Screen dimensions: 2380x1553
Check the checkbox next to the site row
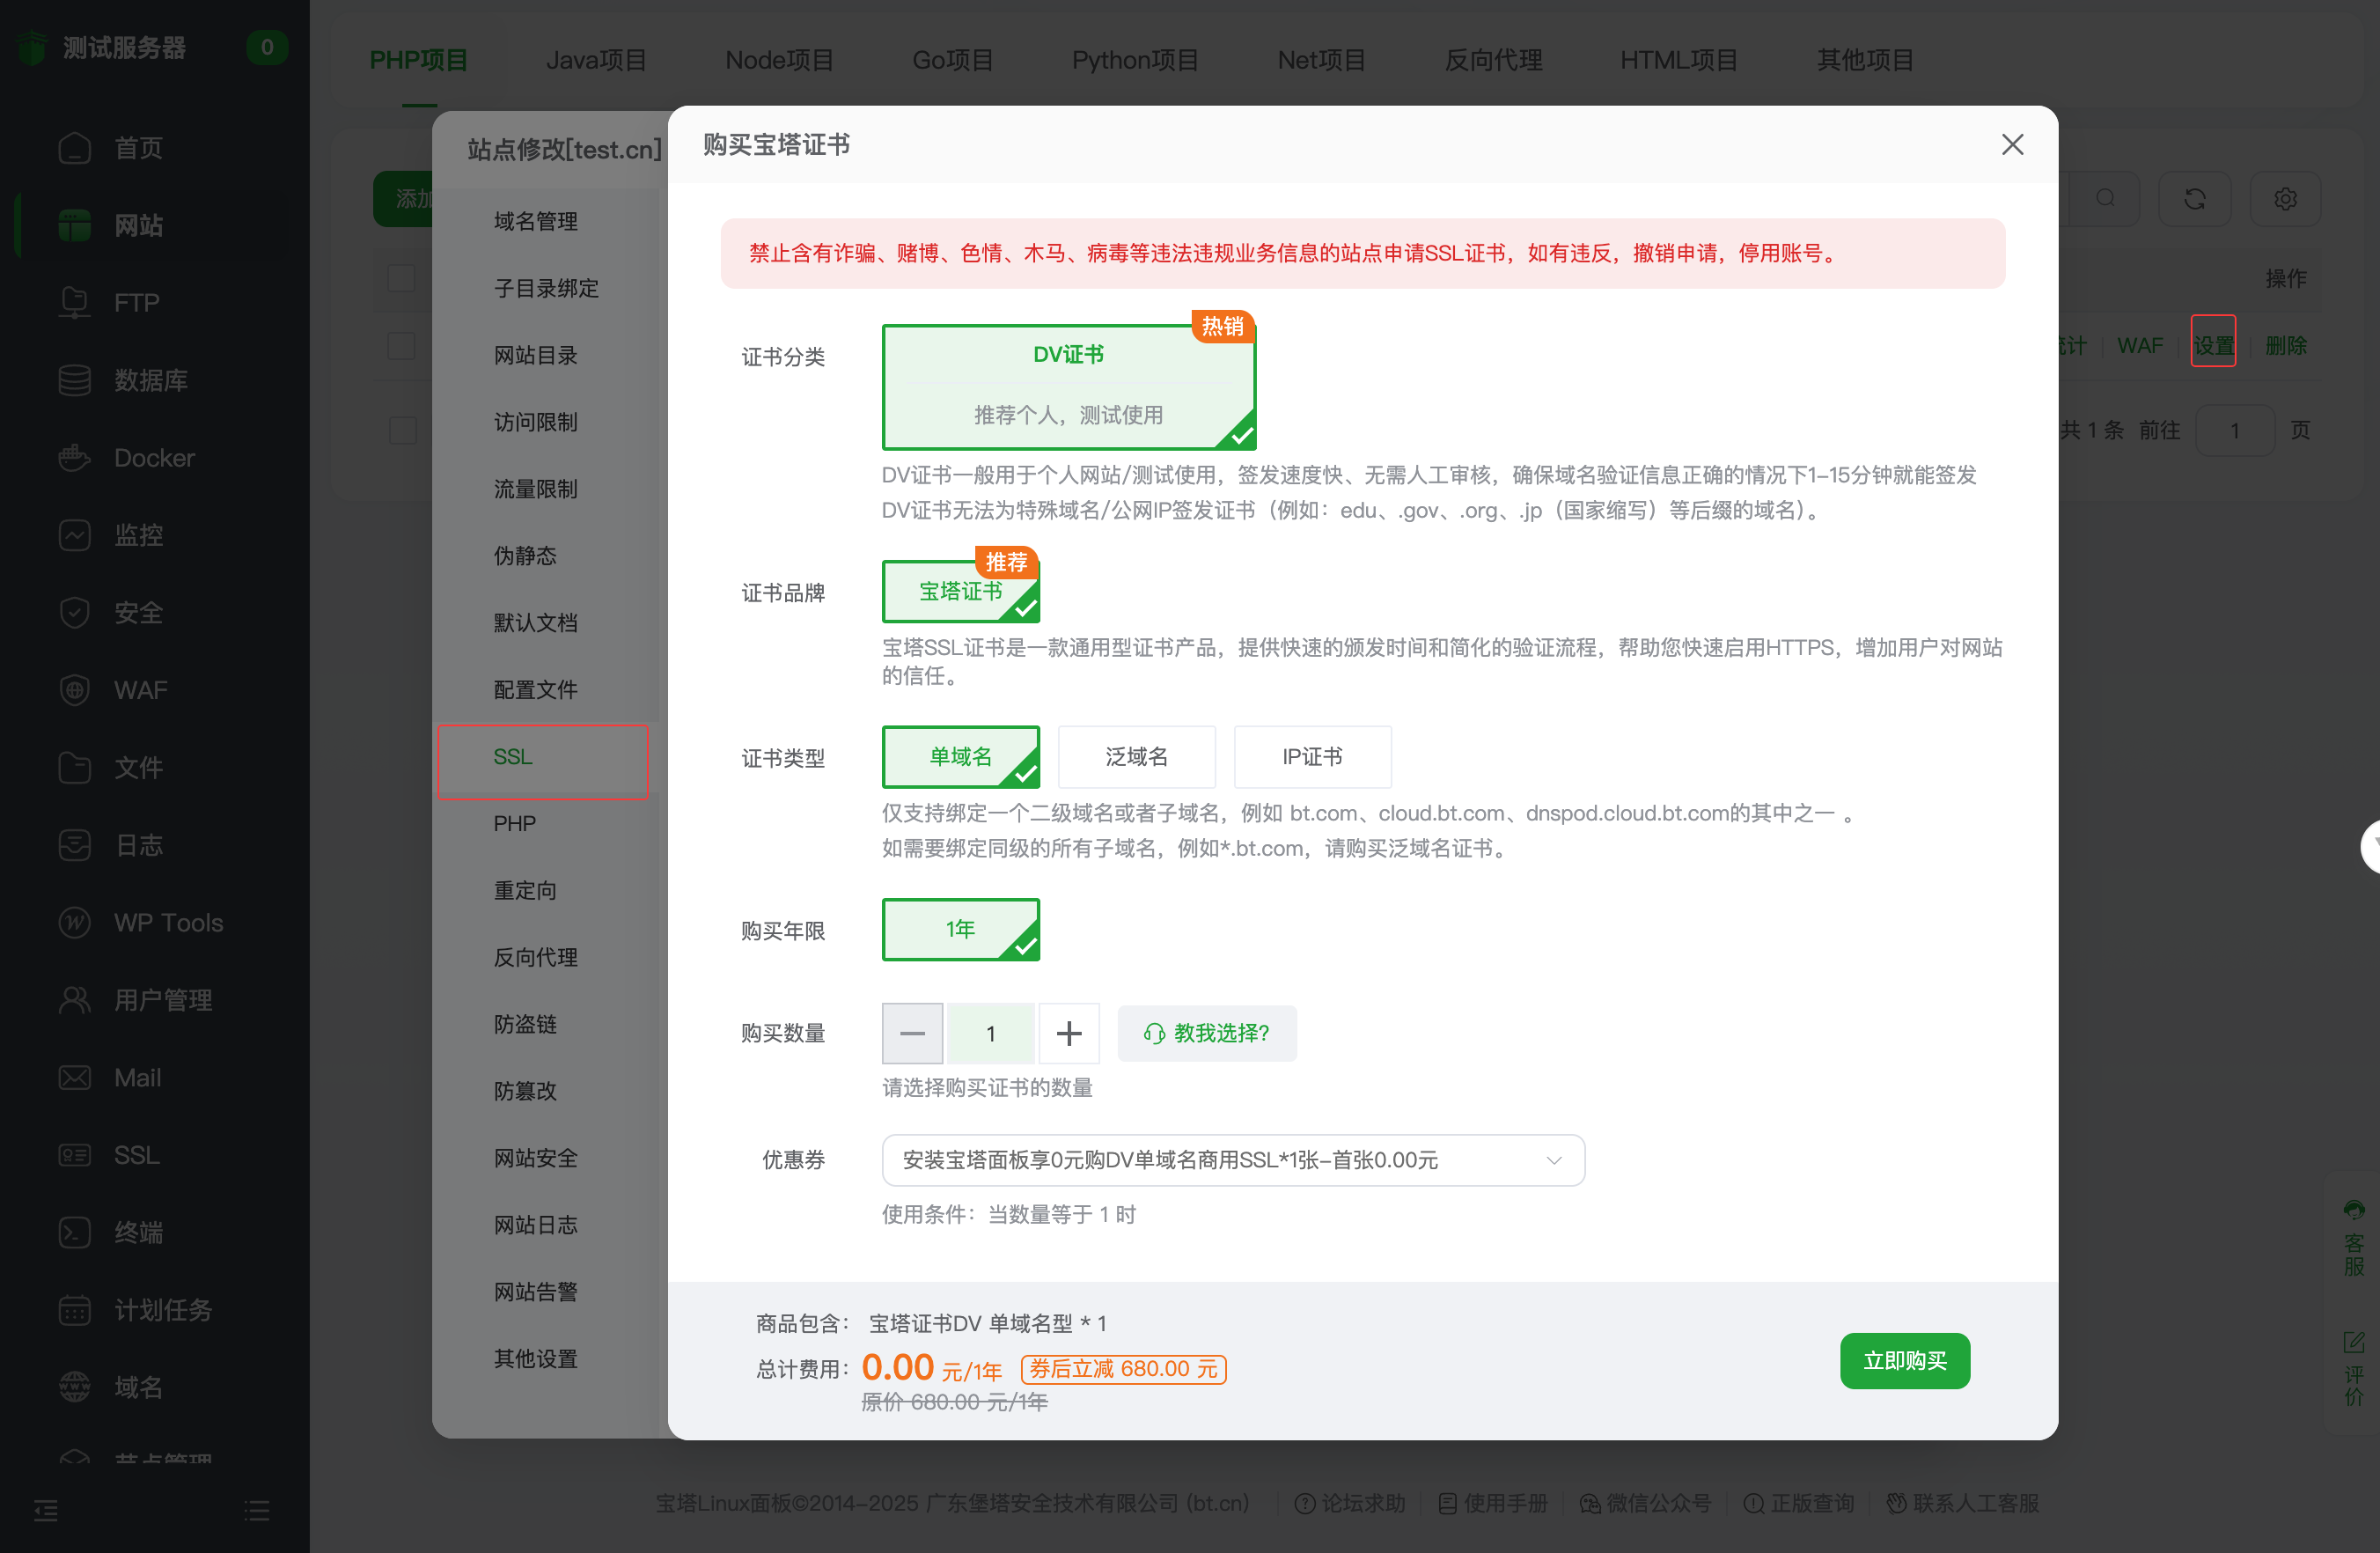[x=403, y=345]
